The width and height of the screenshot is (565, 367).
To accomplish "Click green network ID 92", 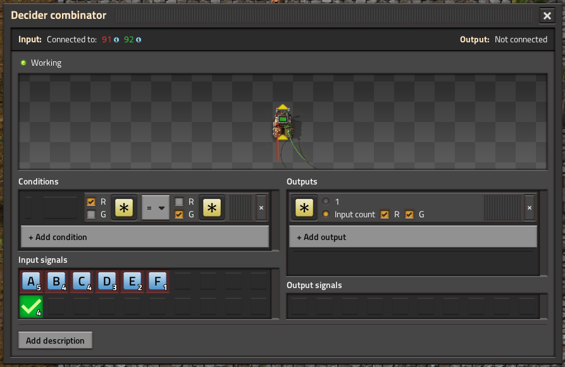I will (x=128, y=40).
